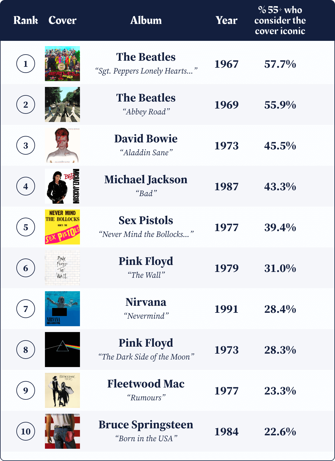Click the rank 10 circle badge
Image resolution: width=335 pixels, height=461 pixels.
click(26, 431)
